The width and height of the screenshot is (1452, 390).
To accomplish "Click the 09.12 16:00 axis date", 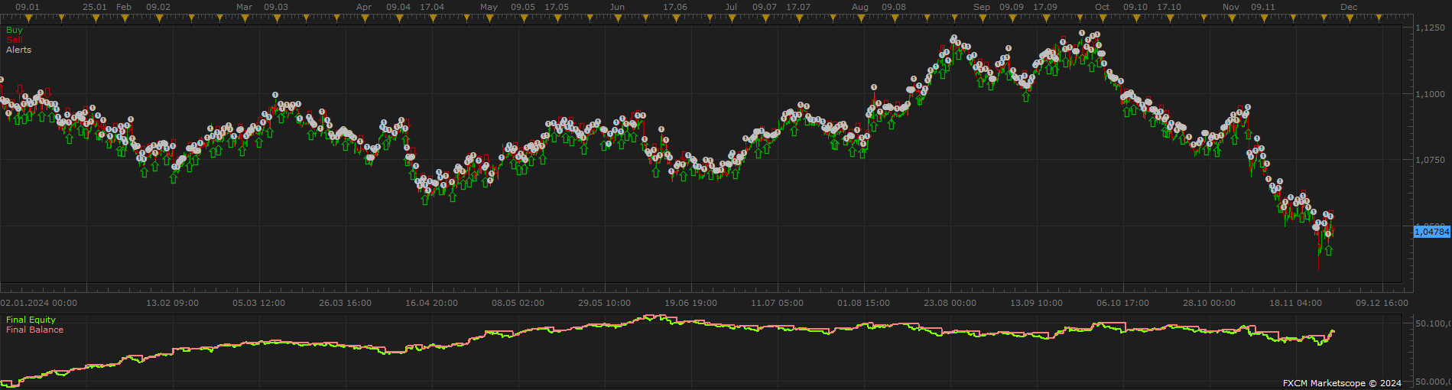I will (1382, 303).
